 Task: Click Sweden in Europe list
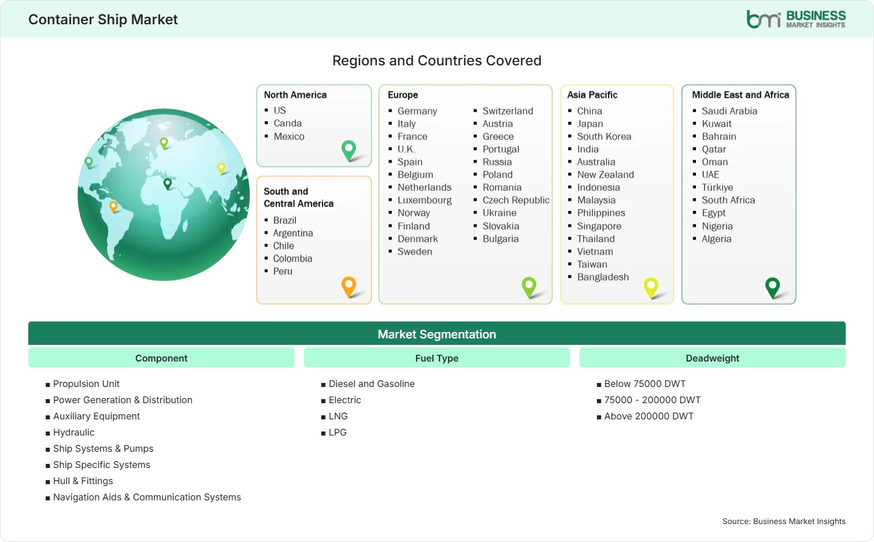coord(415,252)
